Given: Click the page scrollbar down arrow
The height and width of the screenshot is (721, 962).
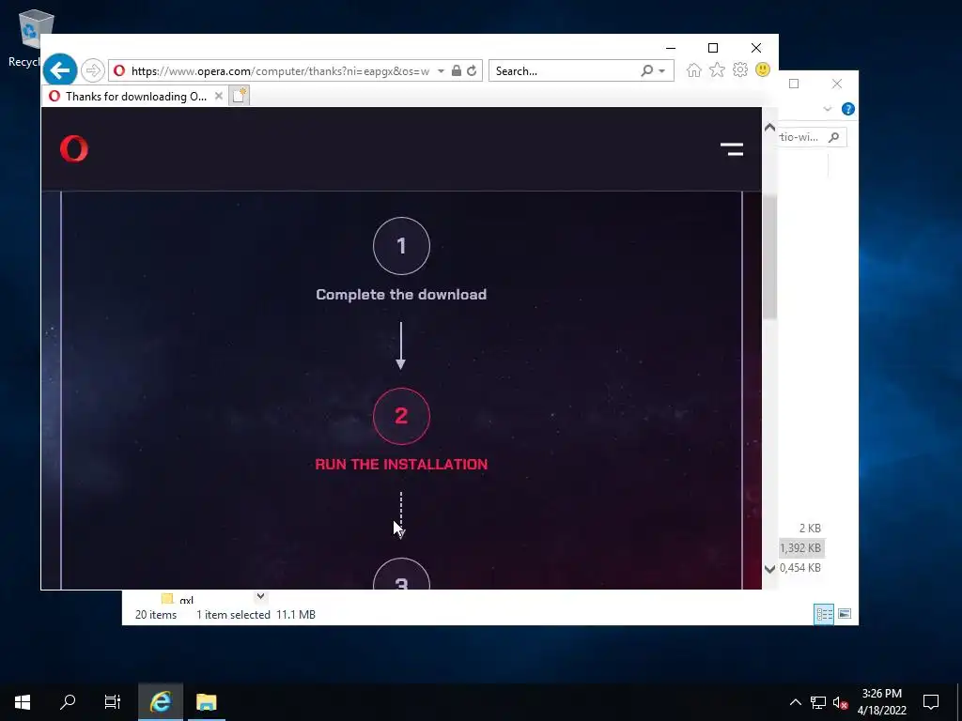Looking at the screenshot, I should tap(770, 569).
